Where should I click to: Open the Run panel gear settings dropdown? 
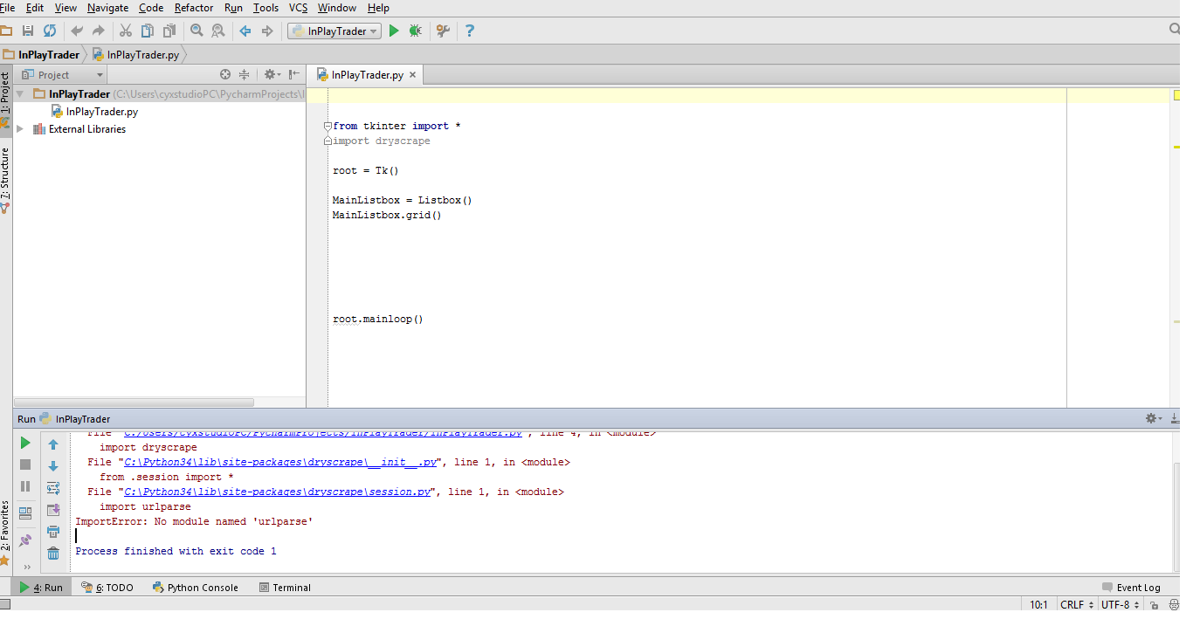[1155, 419]
